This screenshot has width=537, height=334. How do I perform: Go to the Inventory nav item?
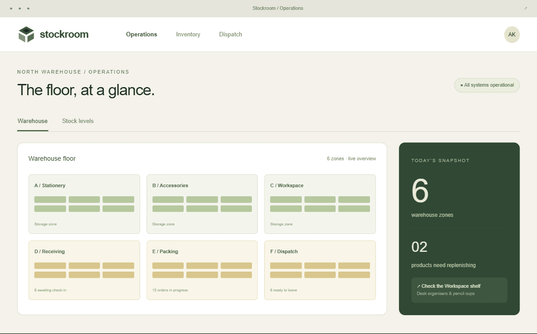pyautogui.click(x=188, y=34)
